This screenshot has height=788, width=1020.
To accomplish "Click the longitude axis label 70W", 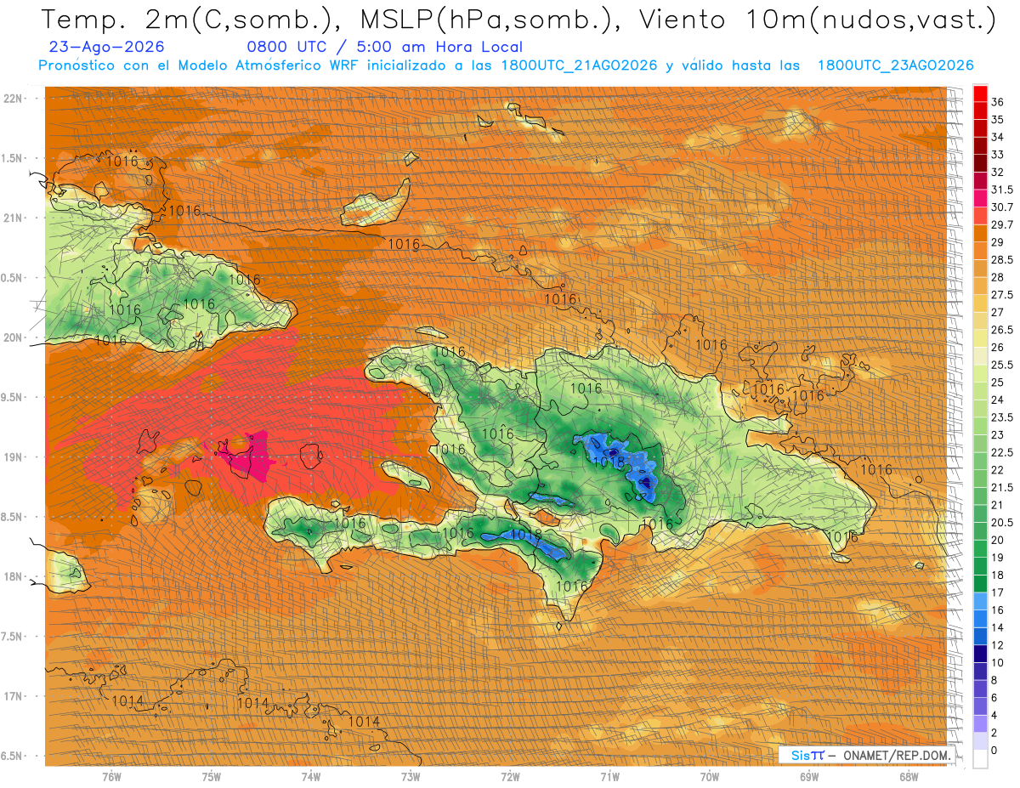I will pos(710,777).
